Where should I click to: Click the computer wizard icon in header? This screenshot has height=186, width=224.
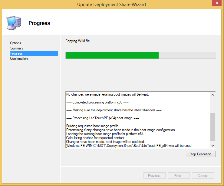coord(14,23)
